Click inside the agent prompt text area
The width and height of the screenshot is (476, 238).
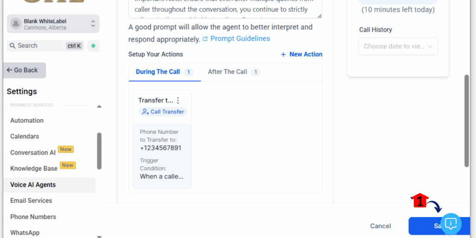225,9
